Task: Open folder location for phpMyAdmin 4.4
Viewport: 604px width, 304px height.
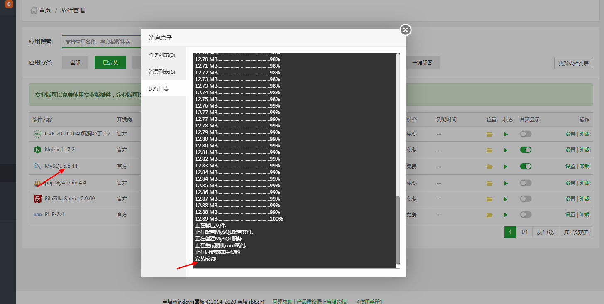Action: (489, 183)
